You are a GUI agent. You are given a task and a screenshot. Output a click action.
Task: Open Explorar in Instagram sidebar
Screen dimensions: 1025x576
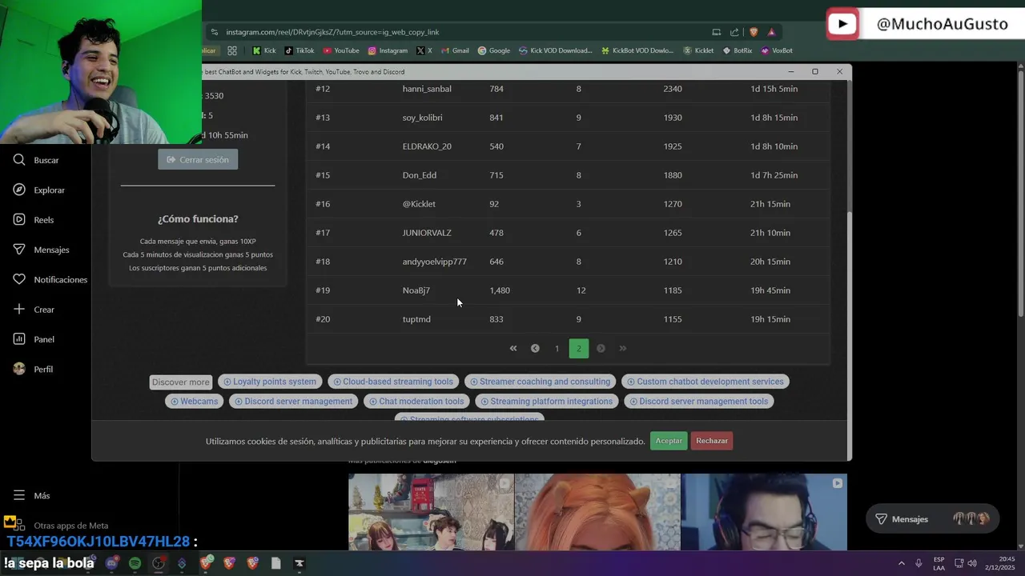[38, 190]
